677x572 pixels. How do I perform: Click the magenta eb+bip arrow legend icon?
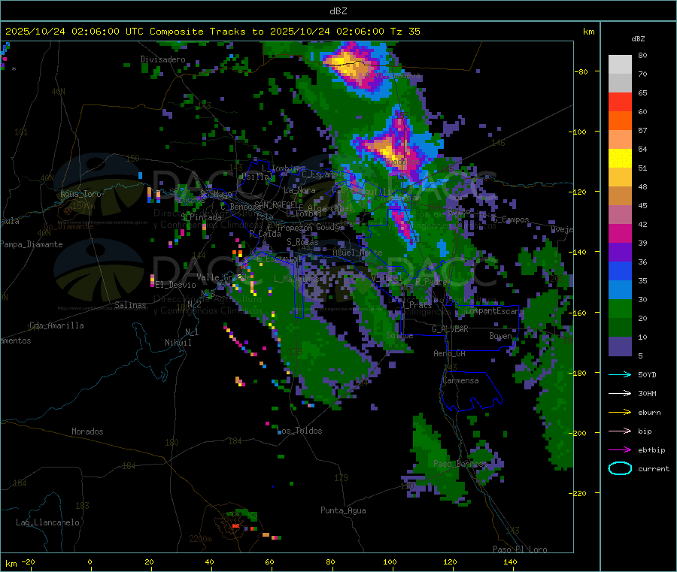point(620,450)
